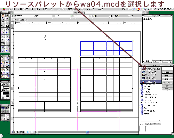Image resolution: width=174 pixels, height=138 pixels.
Task: Switch to the first tab in data palette
Action: click(147, 61)
